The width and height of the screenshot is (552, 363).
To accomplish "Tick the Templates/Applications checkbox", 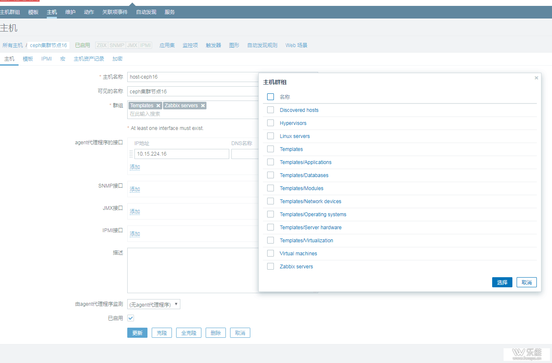I will coord(271,162).
